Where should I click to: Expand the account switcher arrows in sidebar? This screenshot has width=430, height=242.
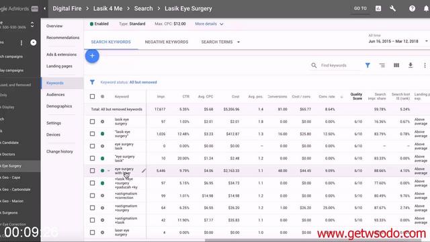32,24
